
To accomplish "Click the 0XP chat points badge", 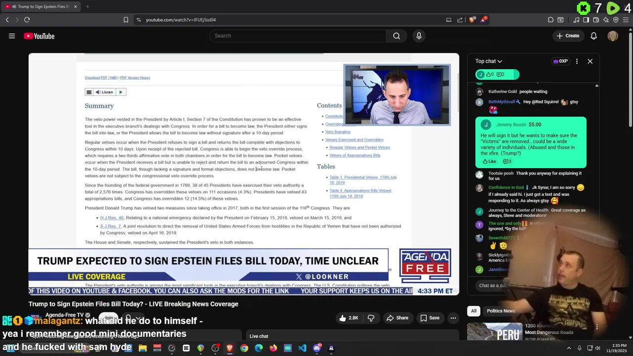I will coord(560,61).
